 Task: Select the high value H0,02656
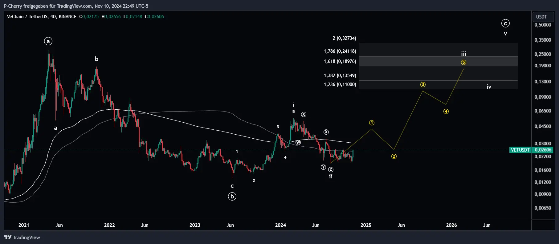[x=111, y=17]
